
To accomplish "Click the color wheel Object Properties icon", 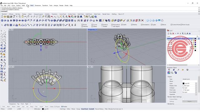I will [72, 16].
